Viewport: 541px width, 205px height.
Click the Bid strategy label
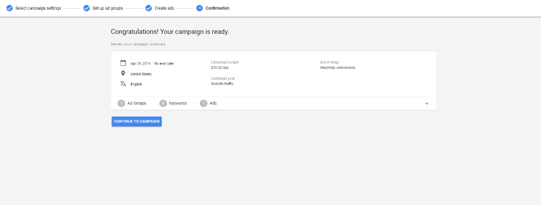point(329,62)
